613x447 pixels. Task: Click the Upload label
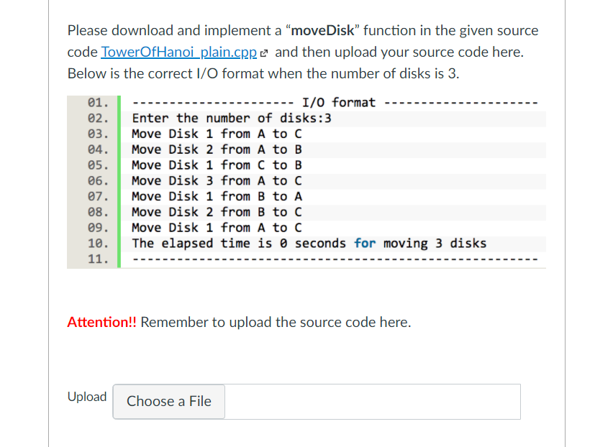(87, 397)
